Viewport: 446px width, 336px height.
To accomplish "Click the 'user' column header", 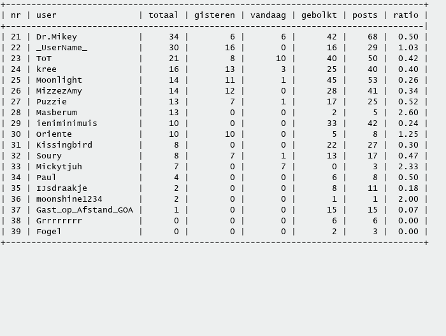I will pyautogui.click(x=46, y=15).
